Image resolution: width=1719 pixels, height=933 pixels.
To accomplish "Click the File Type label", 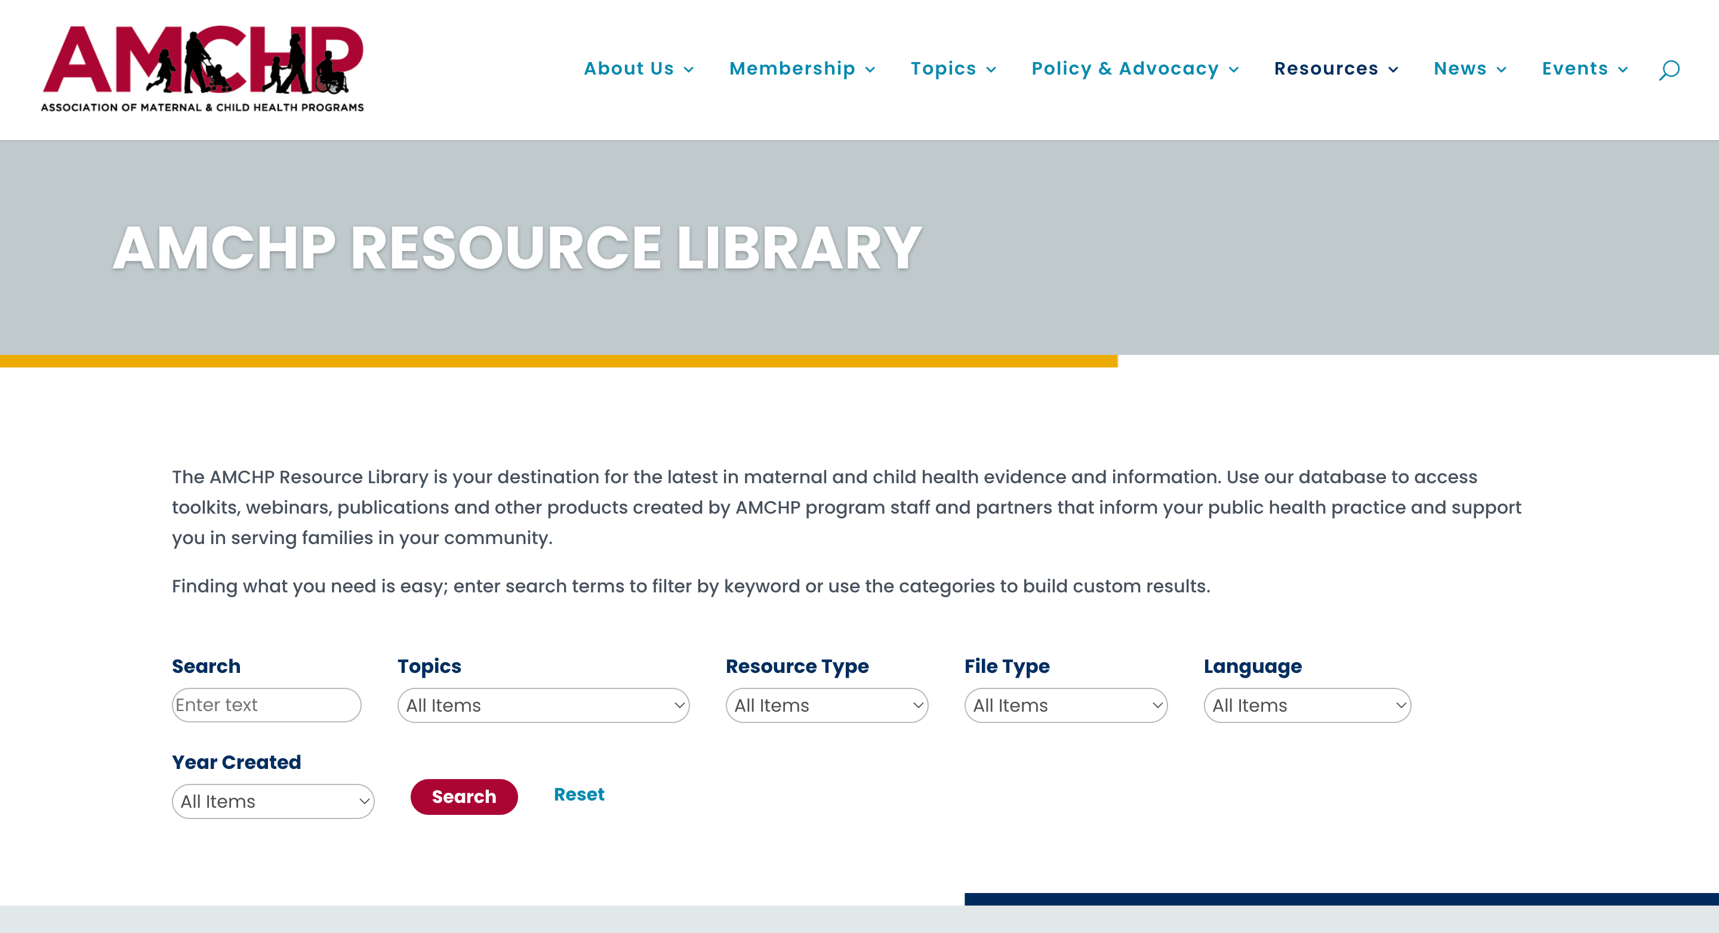I will click(x=1006, y=666).
